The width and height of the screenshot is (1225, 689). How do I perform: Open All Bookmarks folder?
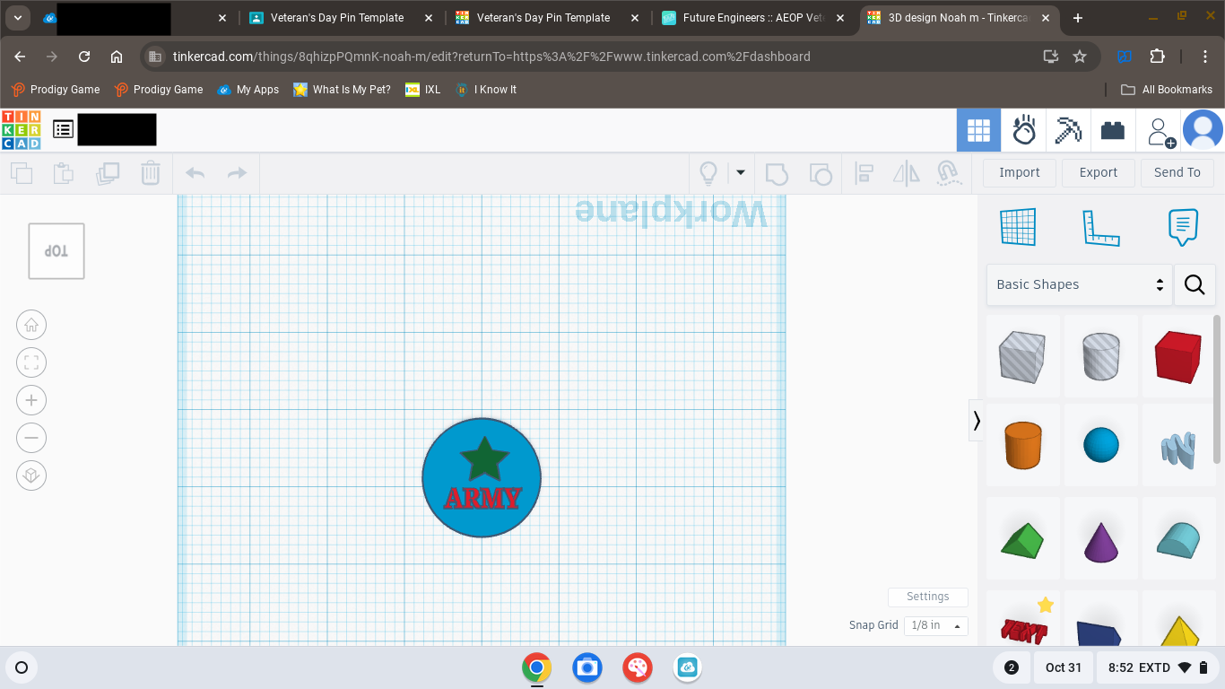(1167, 90)
